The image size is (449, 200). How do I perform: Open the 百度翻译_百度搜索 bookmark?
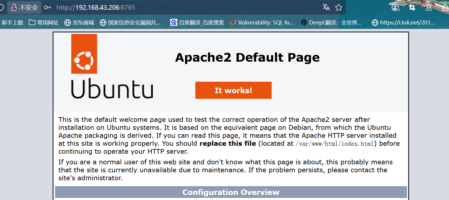[197, 22]
